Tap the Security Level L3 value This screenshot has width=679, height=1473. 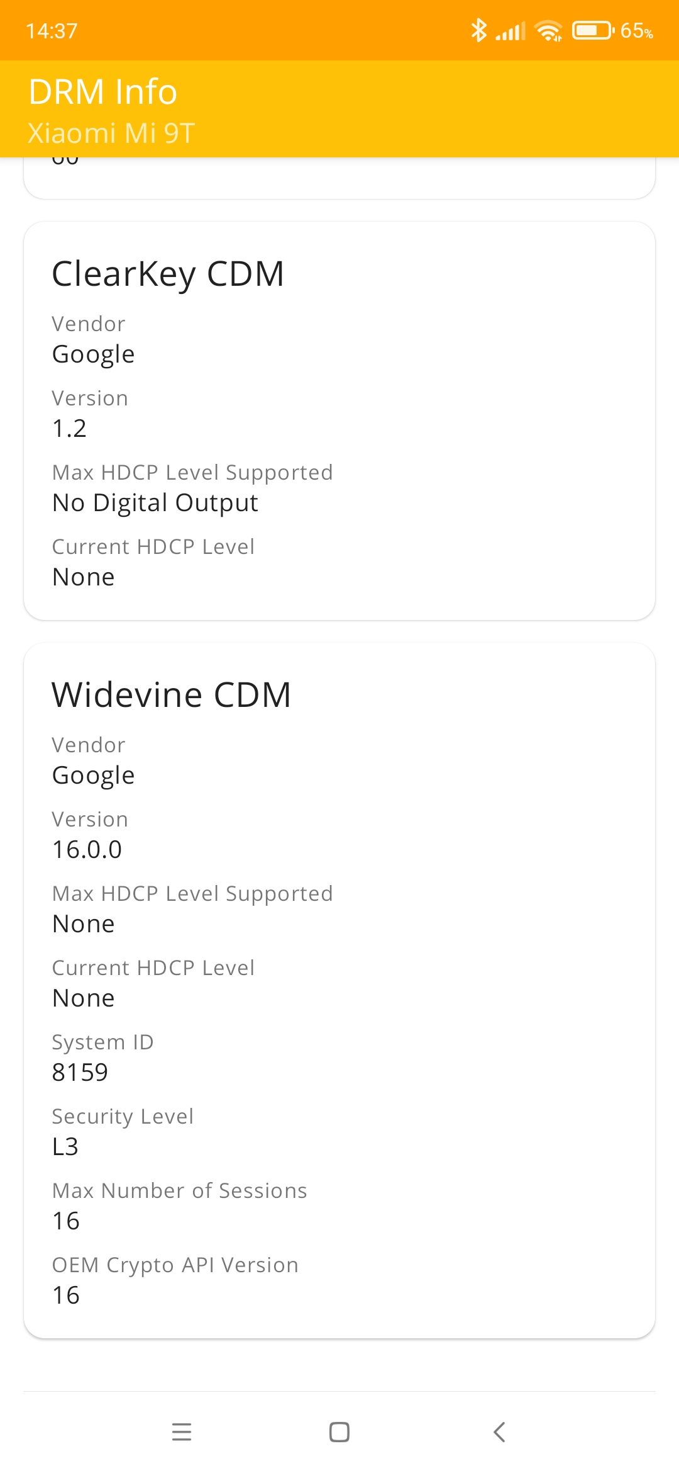point(65,1147)
